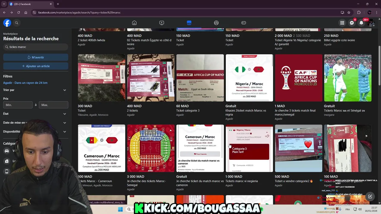
Task: Click the taskbar volume icon
Action: pyautogui.click(x=360, y=209)
